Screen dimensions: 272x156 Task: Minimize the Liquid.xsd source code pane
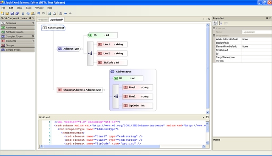pyautogui.click(x=204, y=117)
